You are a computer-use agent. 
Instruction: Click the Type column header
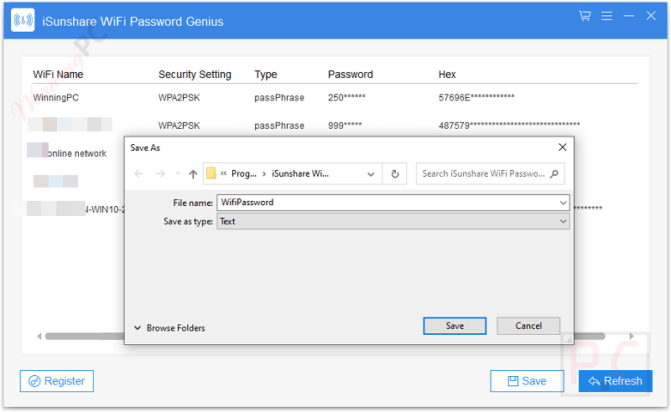pos(266,75)
